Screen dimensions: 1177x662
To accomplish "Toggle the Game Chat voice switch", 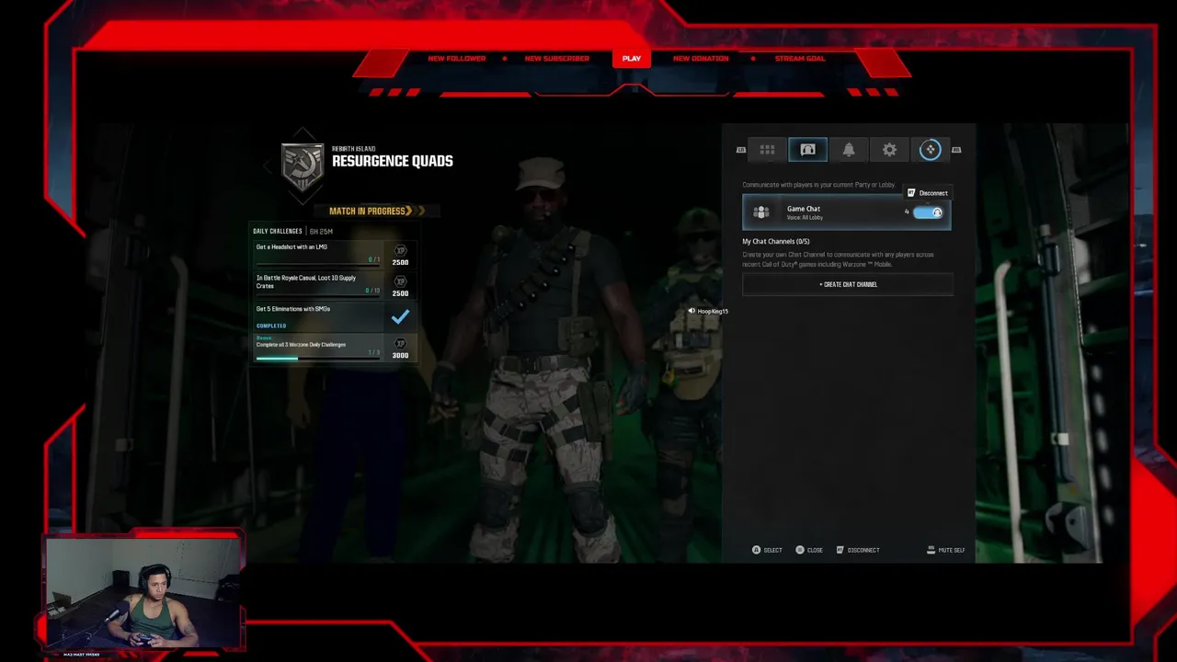I will [x=928, y=212].
